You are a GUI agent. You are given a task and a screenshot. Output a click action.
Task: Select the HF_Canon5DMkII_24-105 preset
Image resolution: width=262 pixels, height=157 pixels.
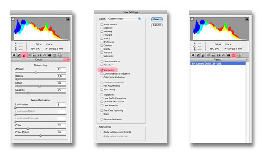point(218,64)
